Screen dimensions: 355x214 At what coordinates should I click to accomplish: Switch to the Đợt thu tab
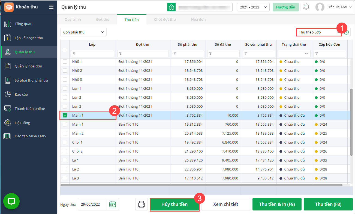pyautogui.click(x=103, y=20)
